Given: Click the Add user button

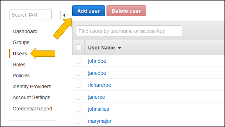Looking at the screenshot, I should [x=88, y=11].
